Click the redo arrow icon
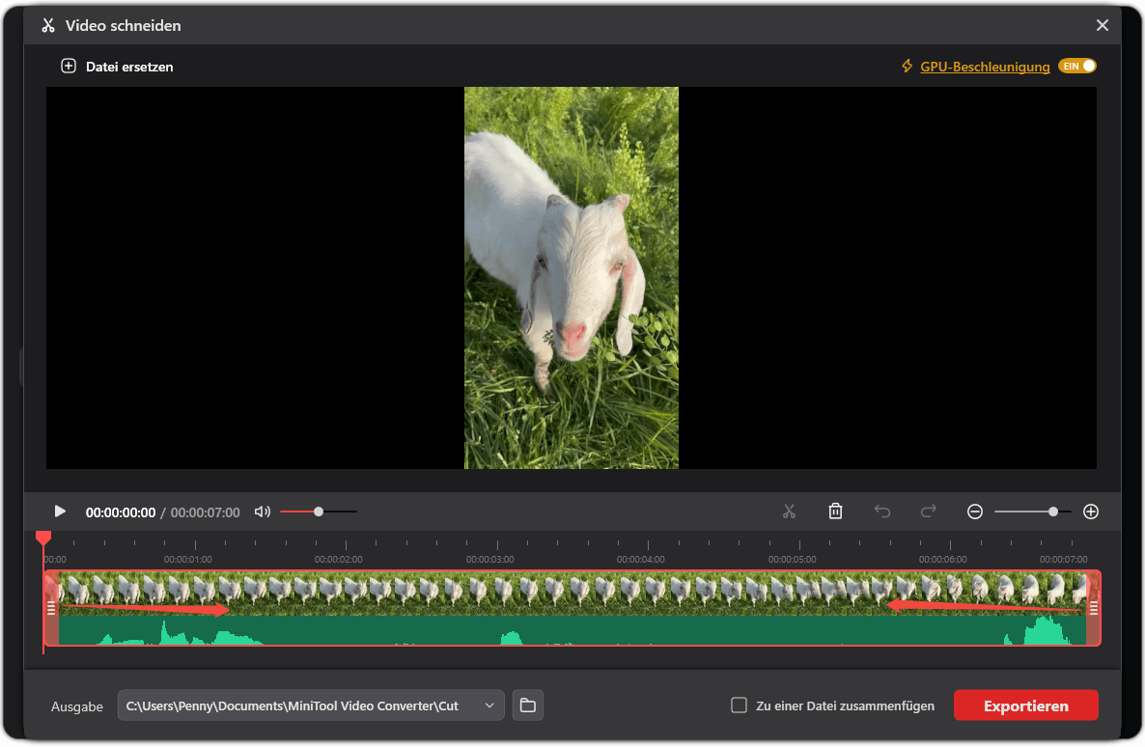The image size is (1145, 747). 928,512
